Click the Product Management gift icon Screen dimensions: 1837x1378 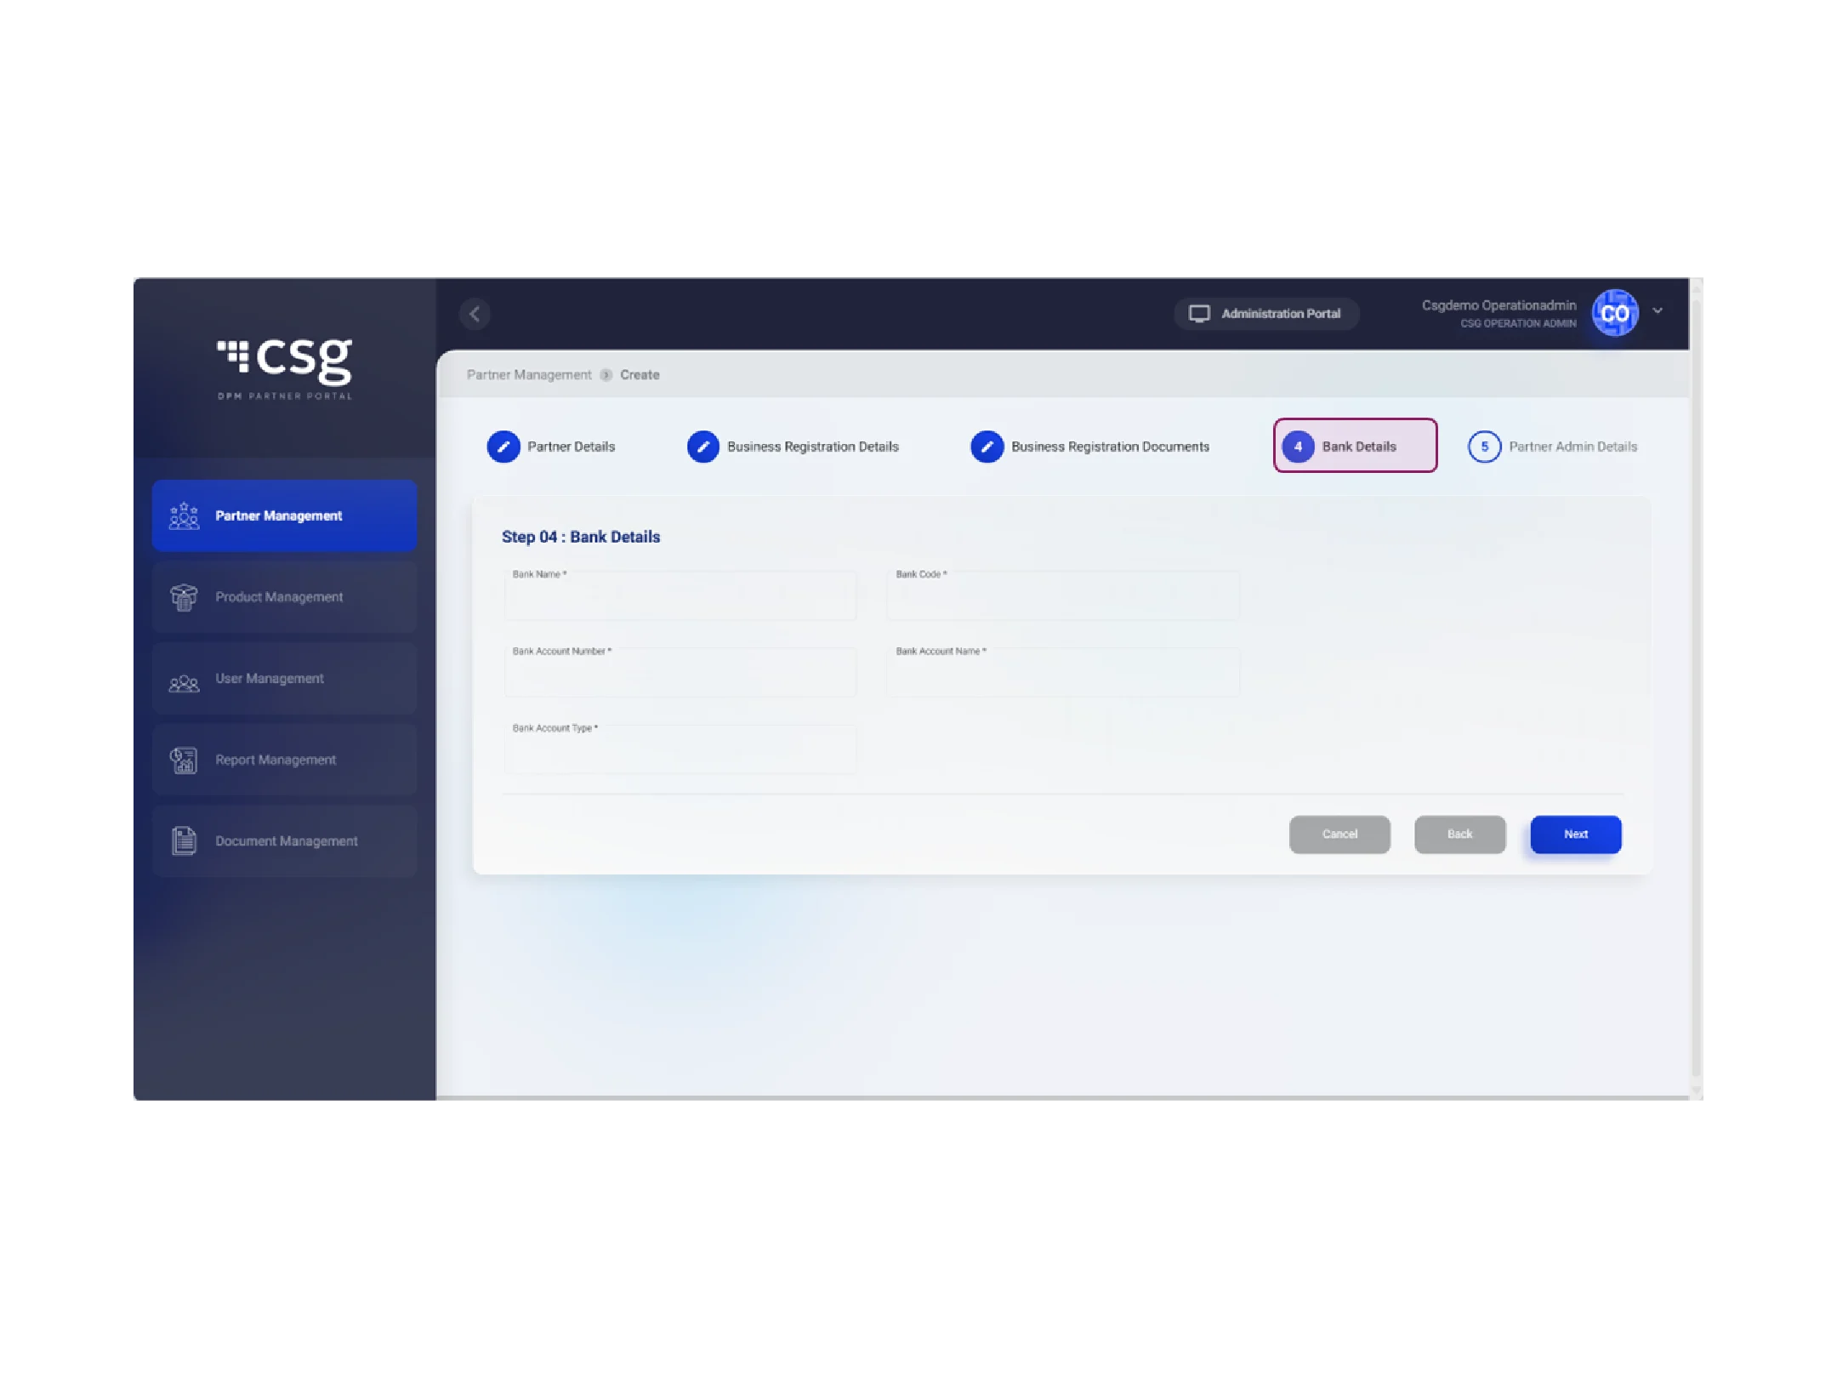tap(183, 597)
